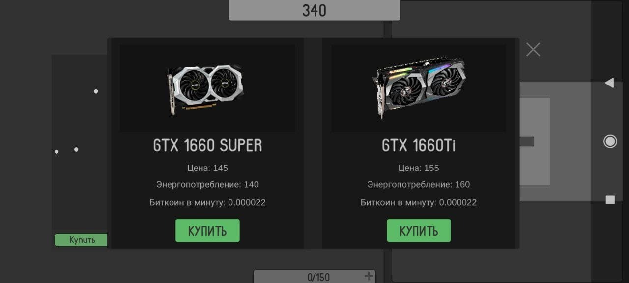Click the light green Купить button behind popup

click(81, 240)
